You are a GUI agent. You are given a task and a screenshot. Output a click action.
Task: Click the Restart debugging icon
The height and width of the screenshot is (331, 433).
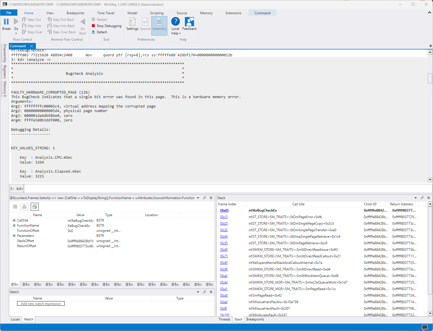pos(93,20)
